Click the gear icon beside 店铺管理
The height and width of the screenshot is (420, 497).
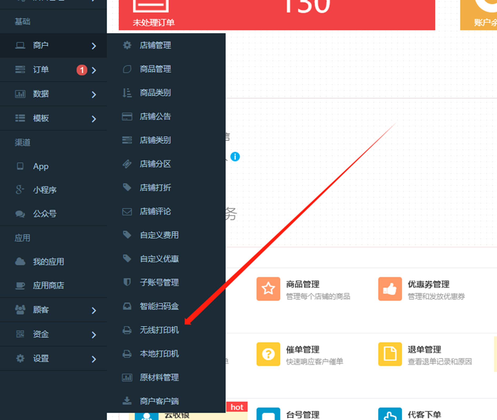coord(127,45)
